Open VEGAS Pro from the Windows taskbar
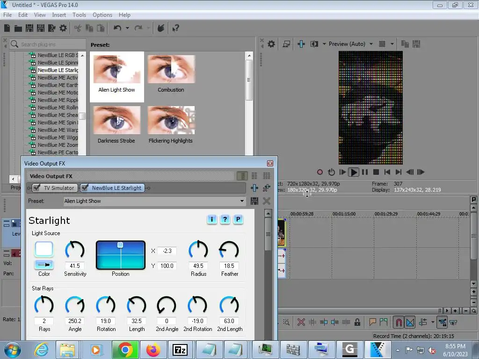Screen dimensions: 479x359 click(378, 350)
